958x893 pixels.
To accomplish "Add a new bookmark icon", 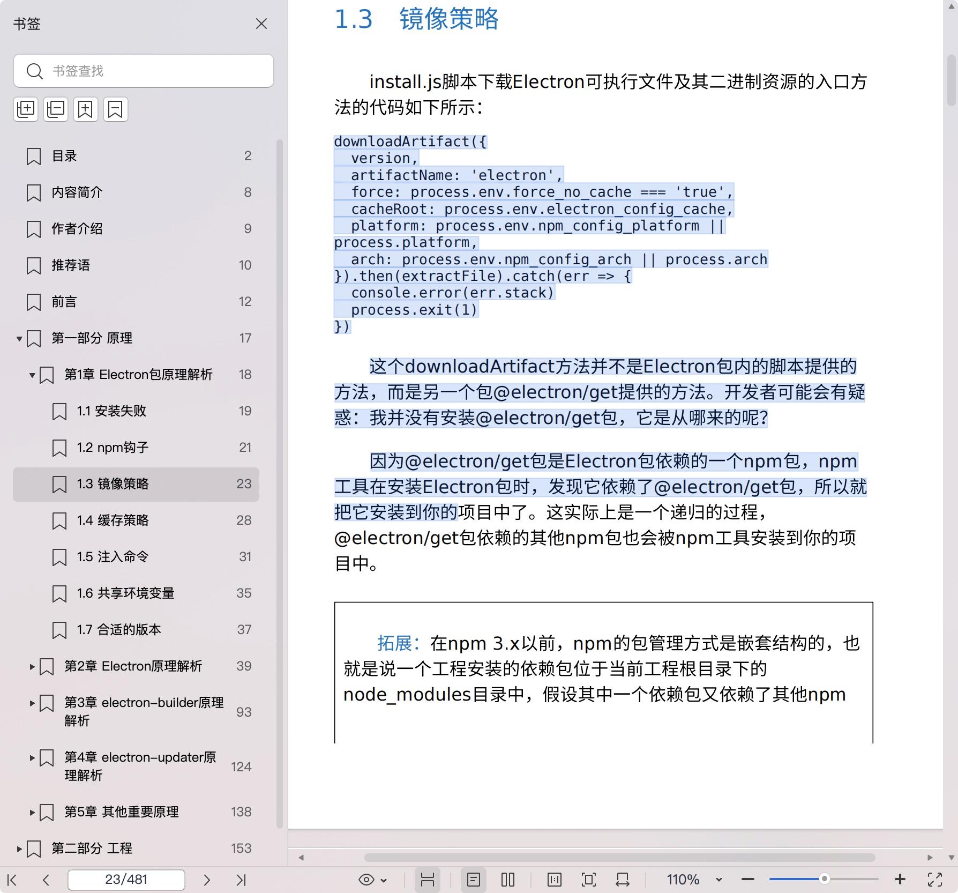I will 86,109.
